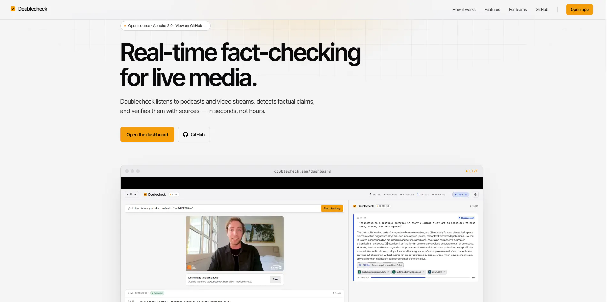
Task: Open GitHub from the top navigation bar
Action: pyautogui.click(x=542, y=10)
